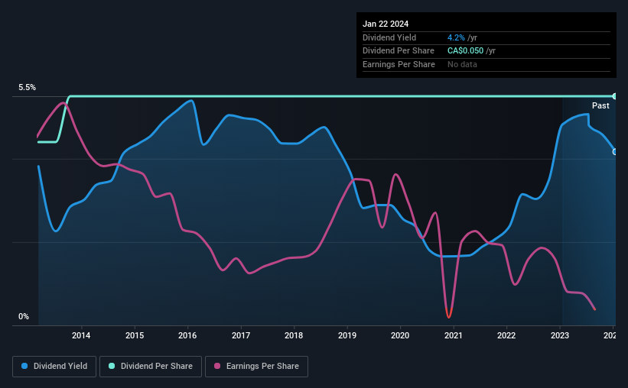
Task: Click the teal Dividend Per Share legend dot
Action: (112, 366)
